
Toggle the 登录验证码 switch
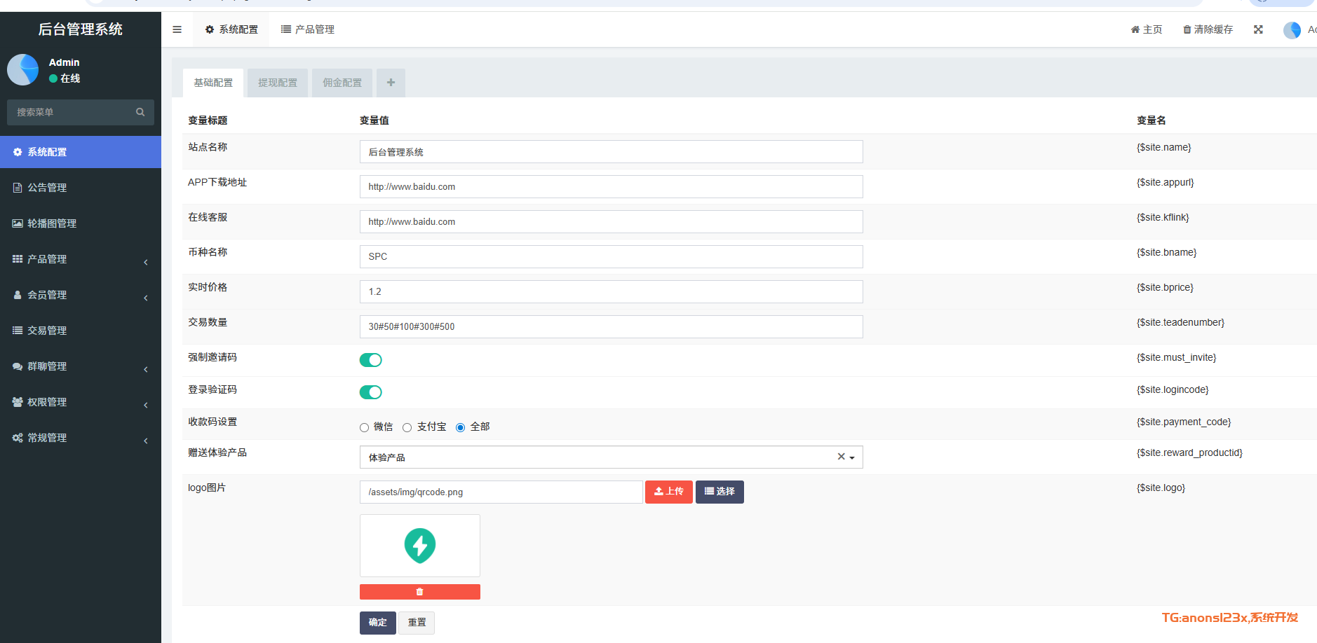click(370, 392)
